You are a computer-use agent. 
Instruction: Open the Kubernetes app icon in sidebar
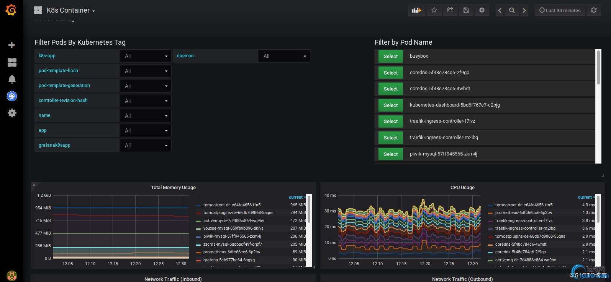click(x=12, y=96)
